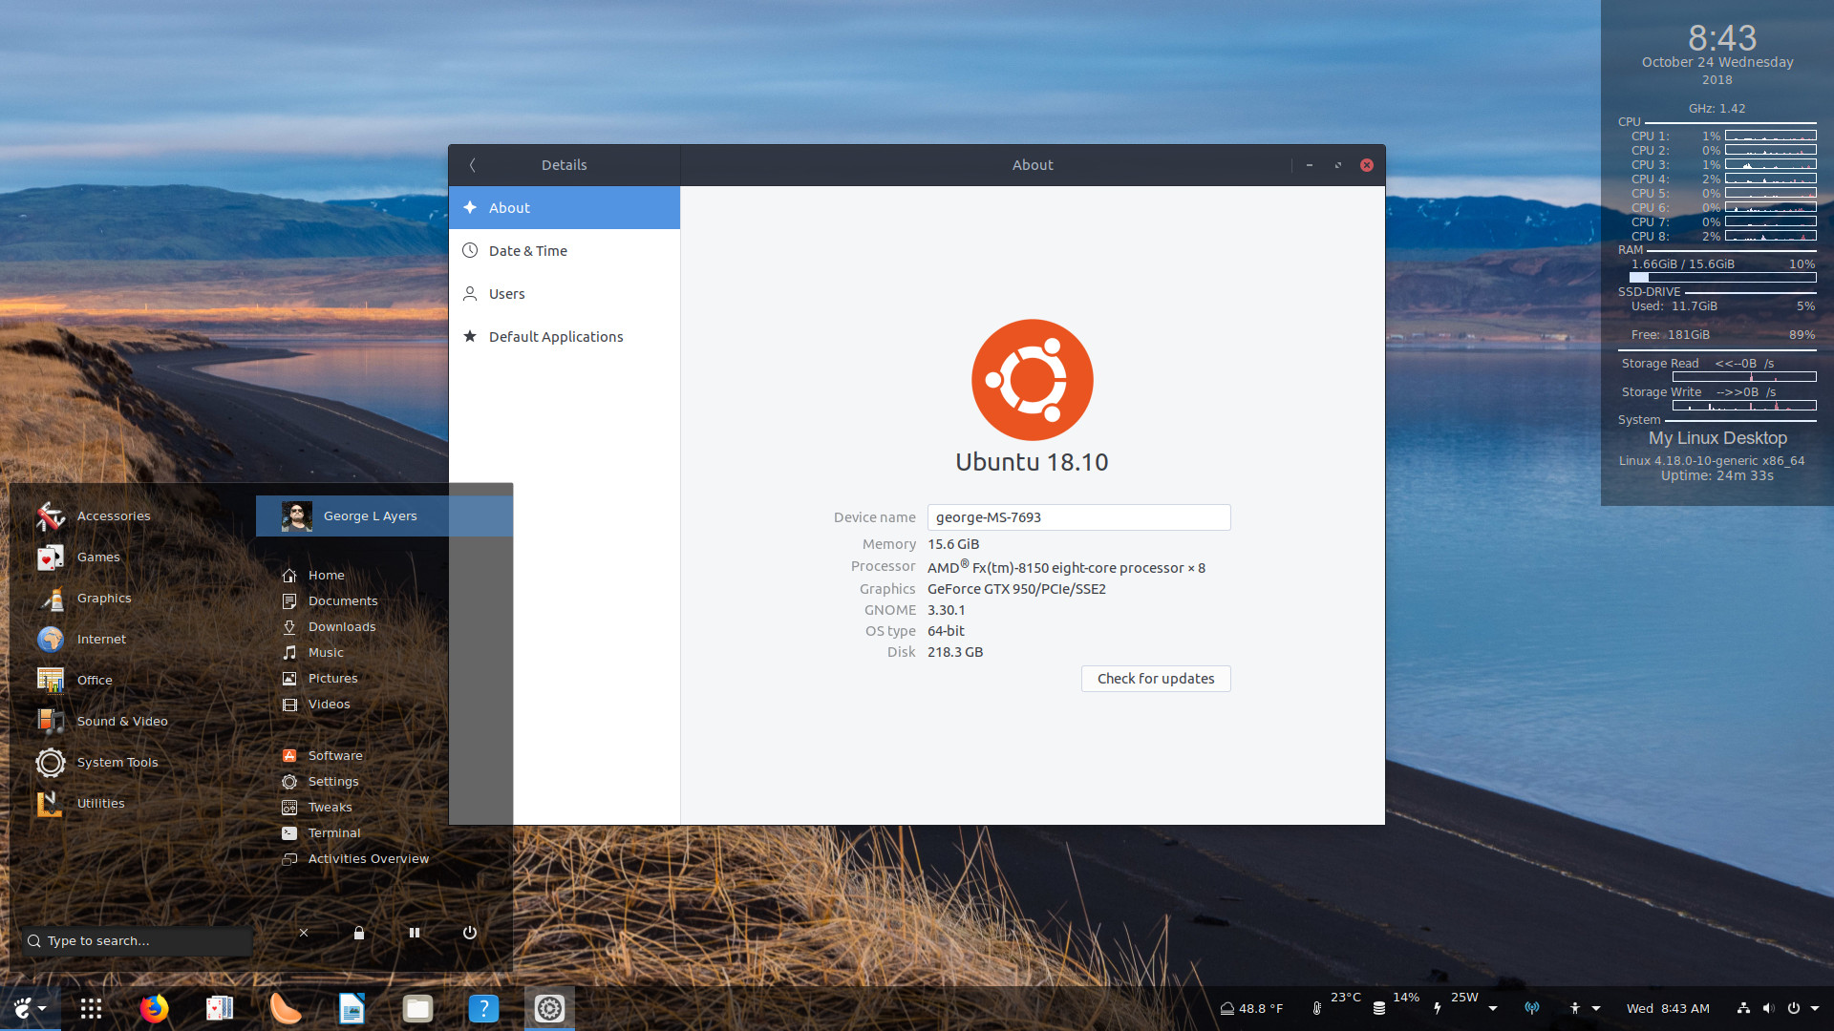Click the Ubuntu 18.10 version text
Image resolution: width=1834 pixels, height=1031 pixels.
point(1033,462)
